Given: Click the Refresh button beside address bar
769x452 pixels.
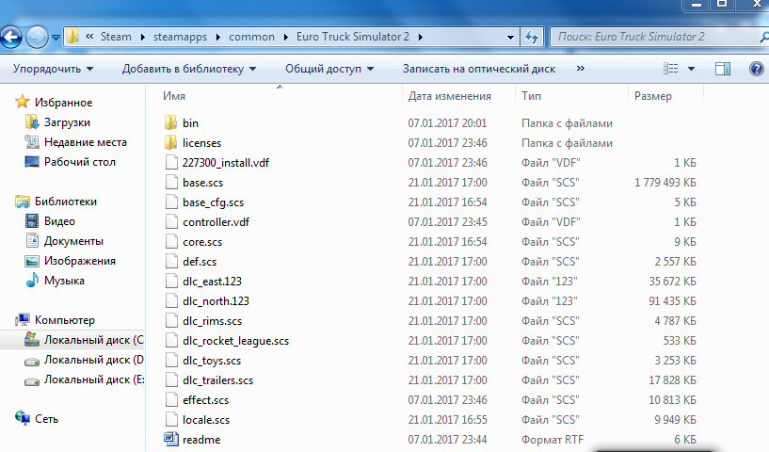Looking at the screenshot, I should coord(532,37).
